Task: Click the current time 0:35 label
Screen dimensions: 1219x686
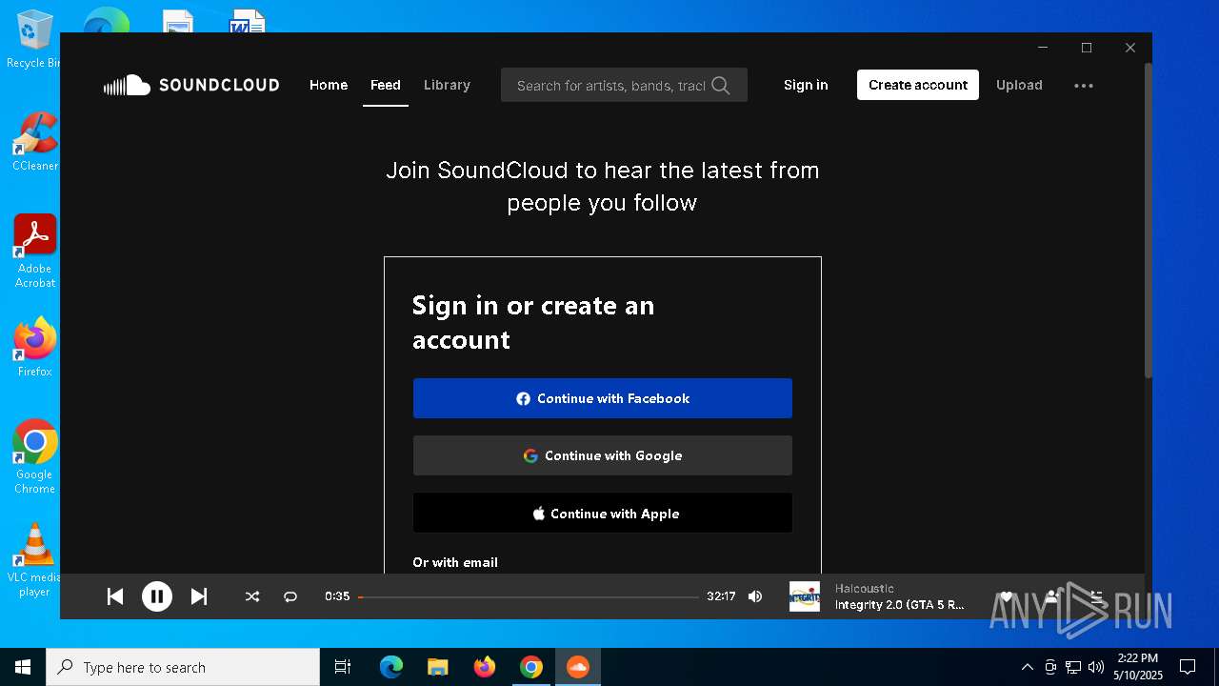Action: [x=337, y=596]
